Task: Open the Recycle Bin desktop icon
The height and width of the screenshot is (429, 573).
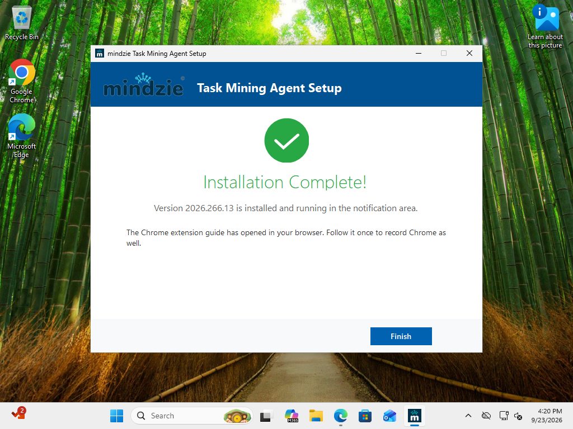Action: pos(22,23)
